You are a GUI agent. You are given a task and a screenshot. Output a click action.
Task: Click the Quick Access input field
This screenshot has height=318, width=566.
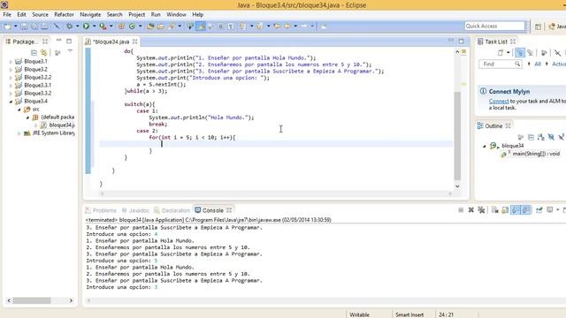click(494, 26)
